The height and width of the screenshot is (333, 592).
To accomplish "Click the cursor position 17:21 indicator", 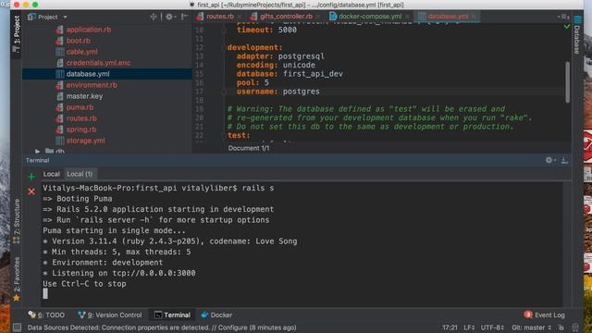I will point(450,327).
